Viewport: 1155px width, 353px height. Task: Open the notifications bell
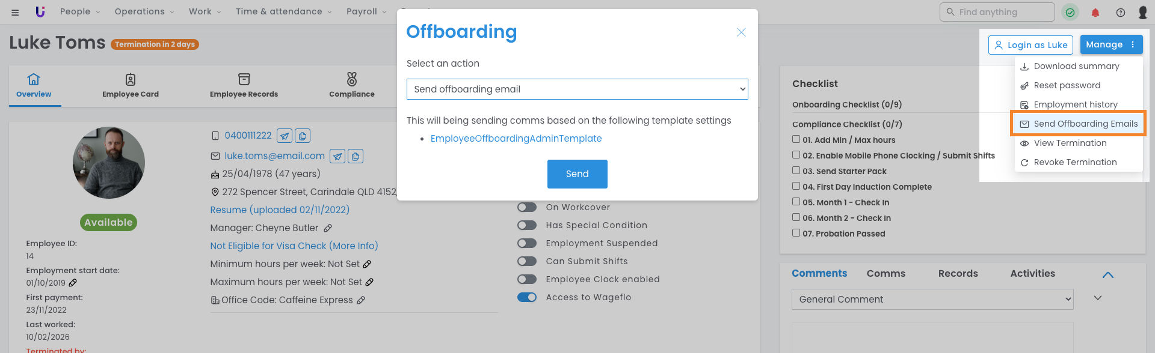tap(1095, 12)
